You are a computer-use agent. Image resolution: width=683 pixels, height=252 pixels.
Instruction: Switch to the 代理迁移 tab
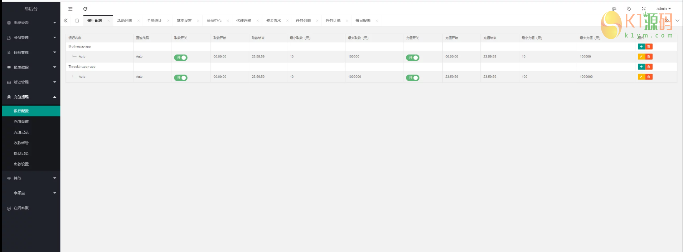pos(244,21)
